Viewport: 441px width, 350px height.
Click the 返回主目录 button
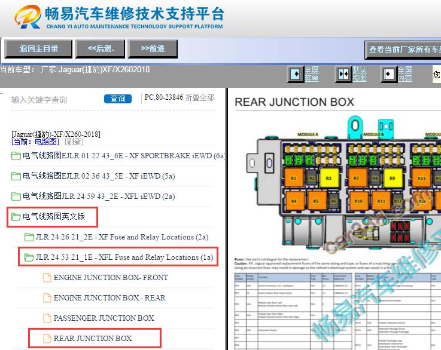(x=38, y=49)
